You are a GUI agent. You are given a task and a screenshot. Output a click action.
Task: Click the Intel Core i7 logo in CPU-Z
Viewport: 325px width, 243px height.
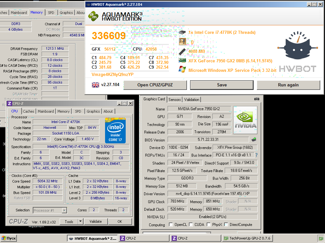115,130
